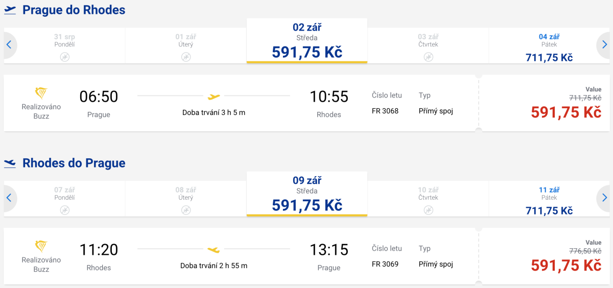
Task: Click the Ryanair harp logo on Rhodes flight
Action: 41,246
